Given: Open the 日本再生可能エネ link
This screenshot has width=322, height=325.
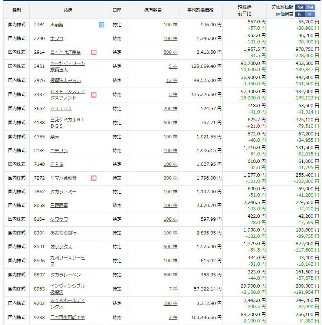Looking at the screenshot, I should point(68,318).
